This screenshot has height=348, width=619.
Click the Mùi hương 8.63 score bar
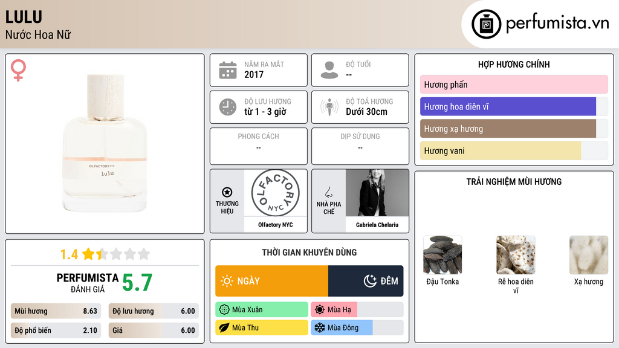coord(56,311)
